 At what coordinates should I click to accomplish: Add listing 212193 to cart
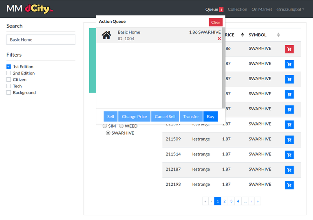click(289, 185)
